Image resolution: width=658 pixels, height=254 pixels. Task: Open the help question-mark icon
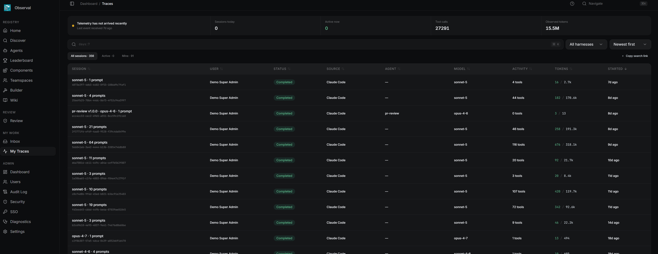pos(572,4)
